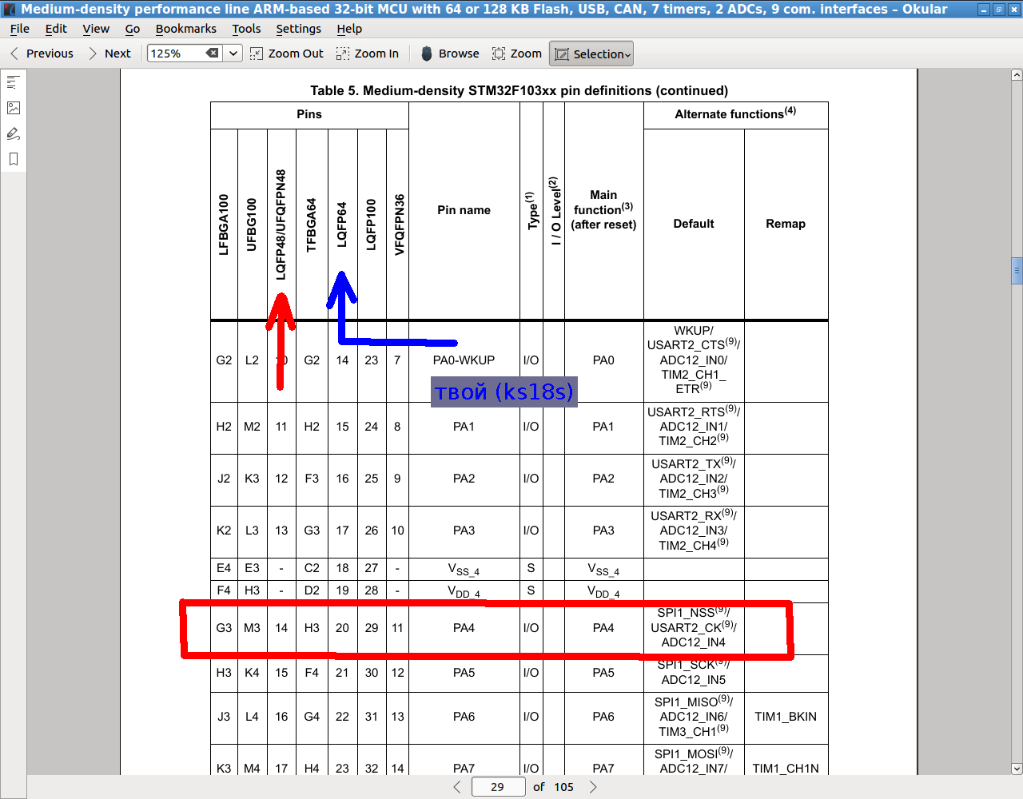This screenshot has height=799, width=1023.
Task: Open the Settings menu
Action: pos(298,29)
